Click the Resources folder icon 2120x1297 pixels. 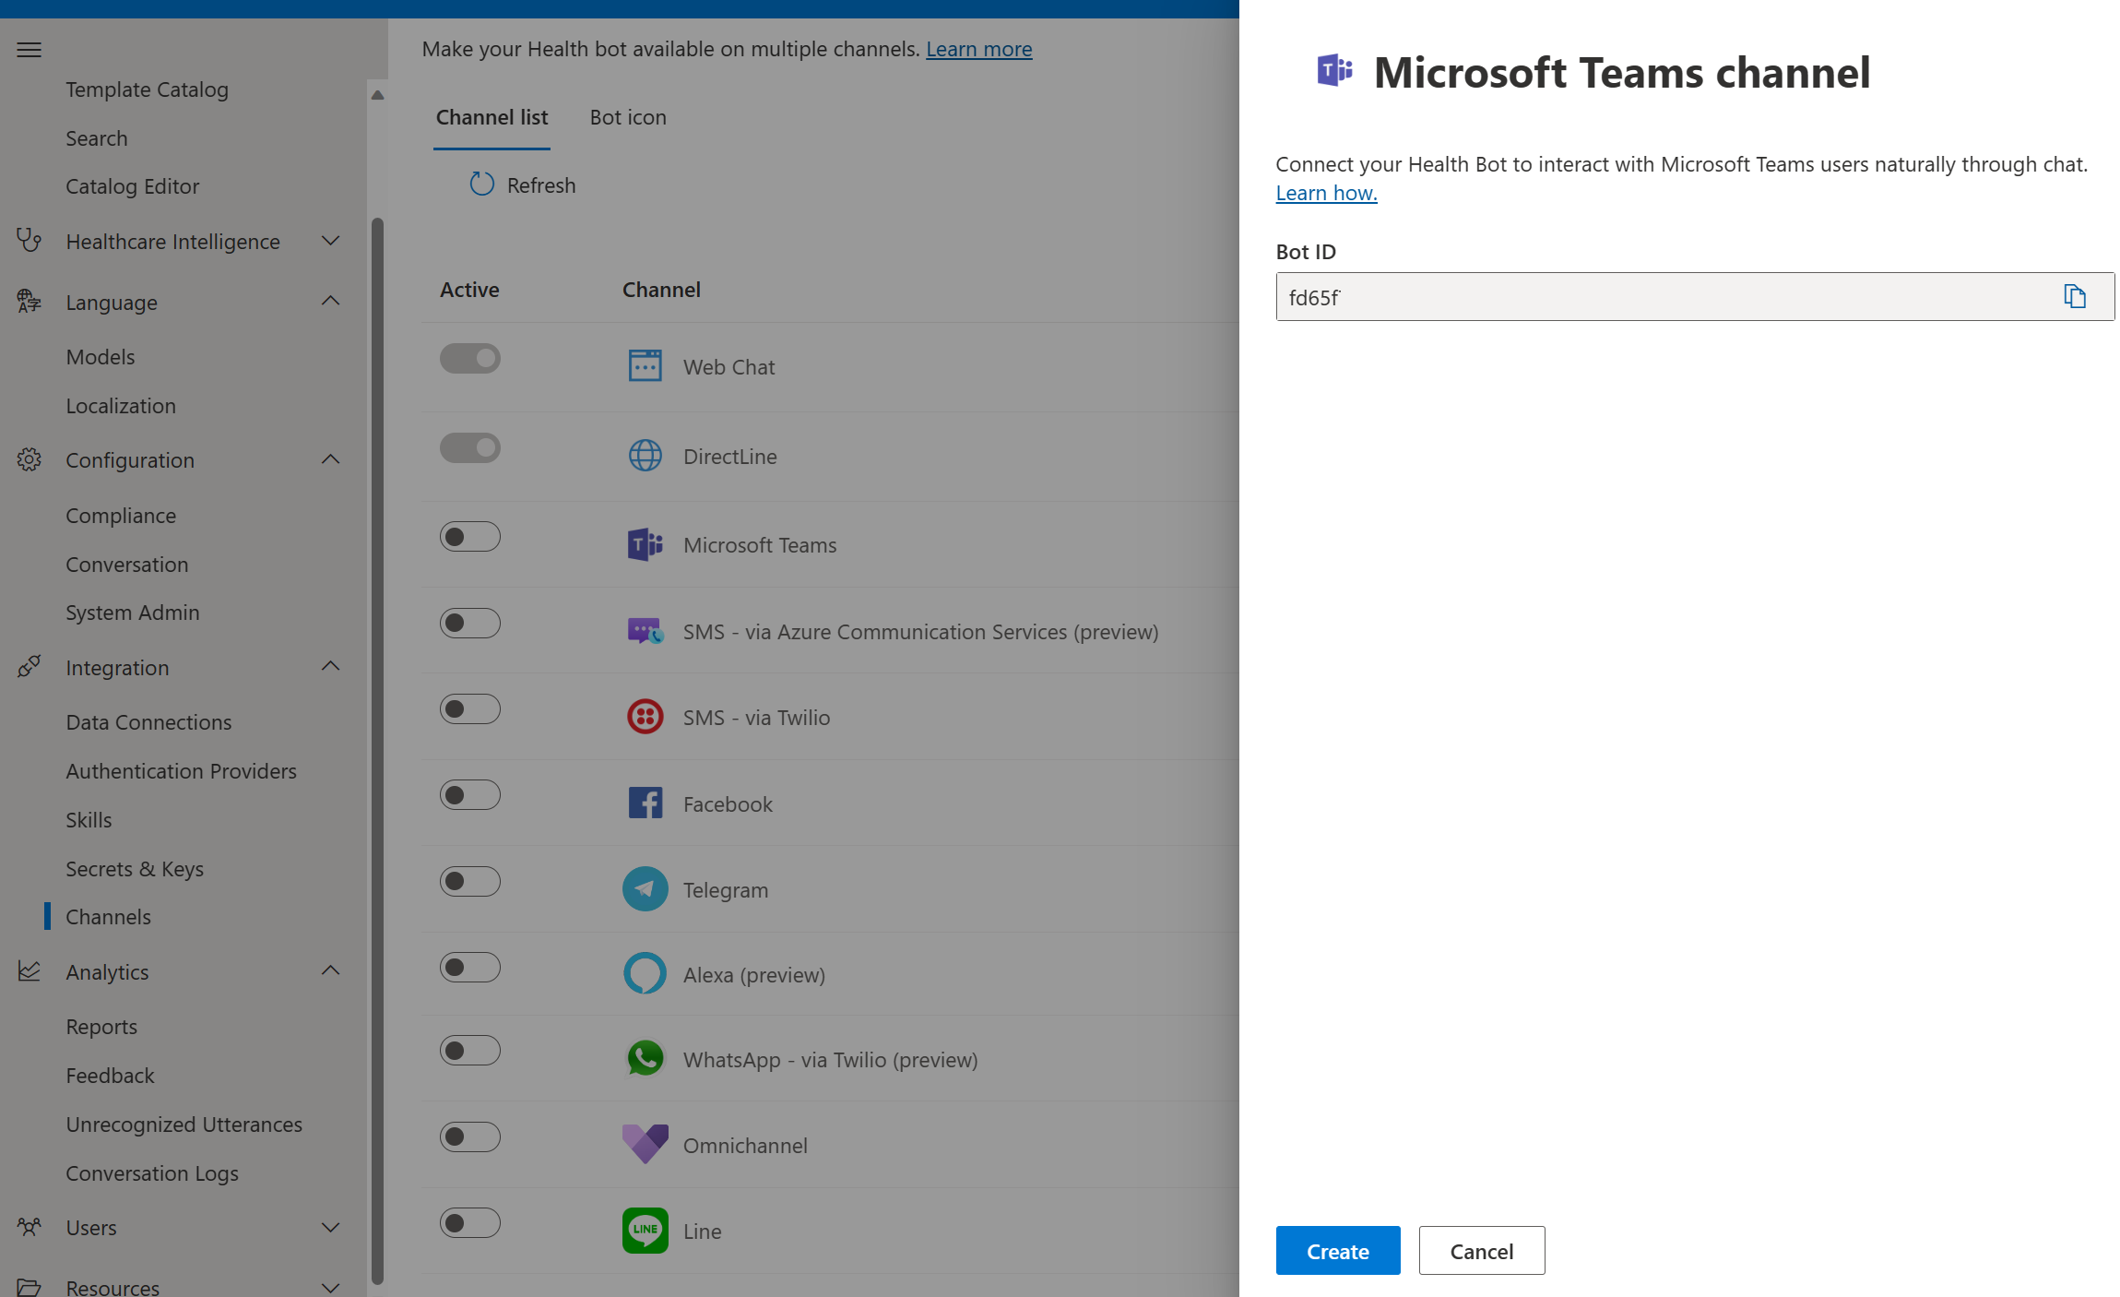tap(29, 1287)
